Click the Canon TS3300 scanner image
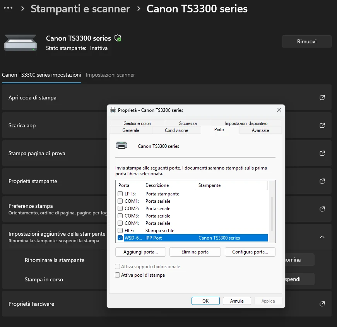 click(x=21, y=43)
